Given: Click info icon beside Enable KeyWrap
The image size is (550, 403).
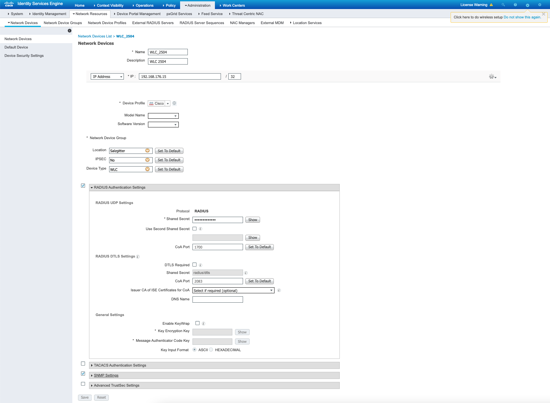Looking at the screenshot, I should pos(204,324).
